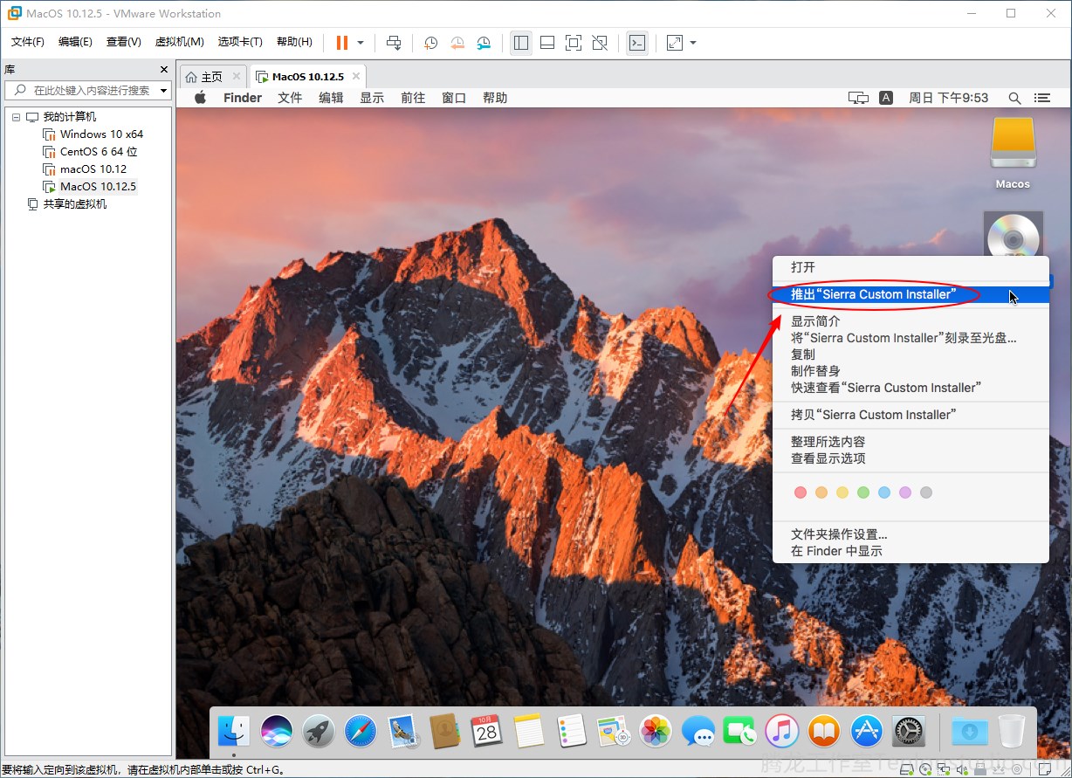The width and height of the screenshot is (1072, 778).
Task: Open the Calendar app in the Dock
Action: click(x=487, y=731)
